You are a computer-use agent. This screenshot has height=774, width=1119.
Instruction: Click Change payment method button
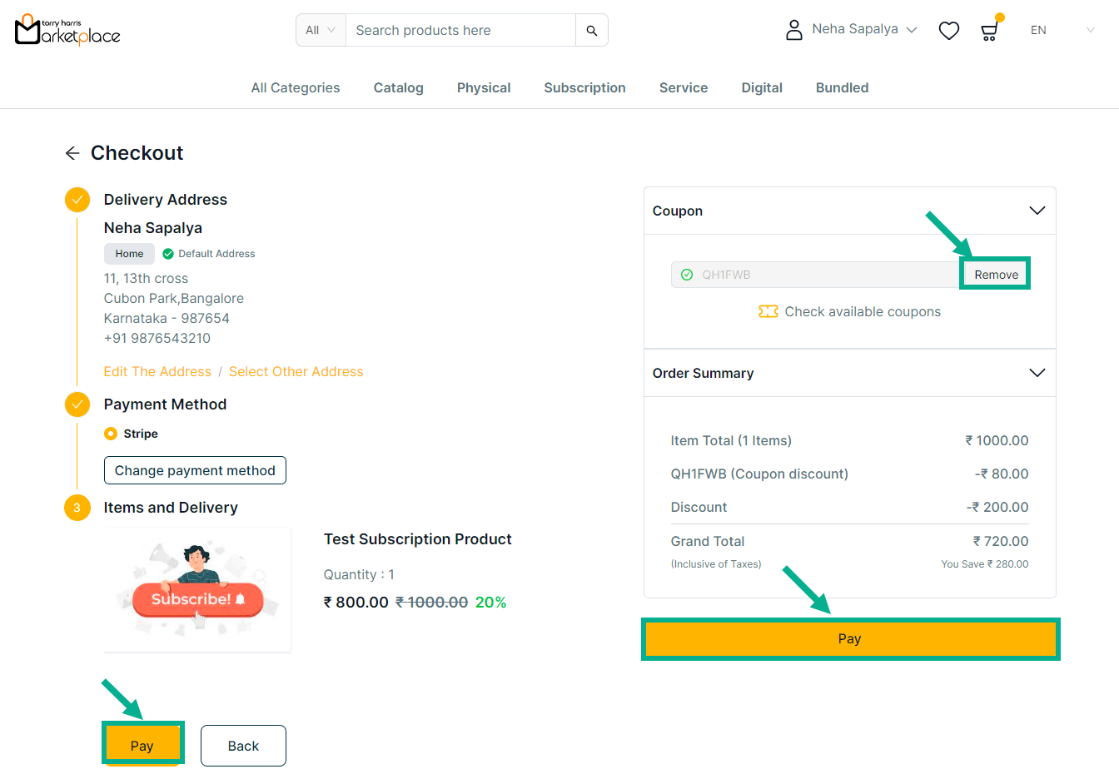[x=195, y=470]
